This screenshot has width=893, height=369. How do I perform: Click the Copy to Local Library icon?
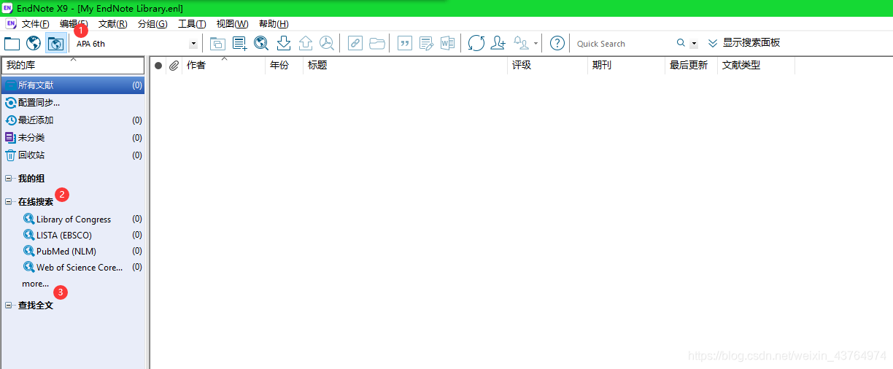point(217,44)
